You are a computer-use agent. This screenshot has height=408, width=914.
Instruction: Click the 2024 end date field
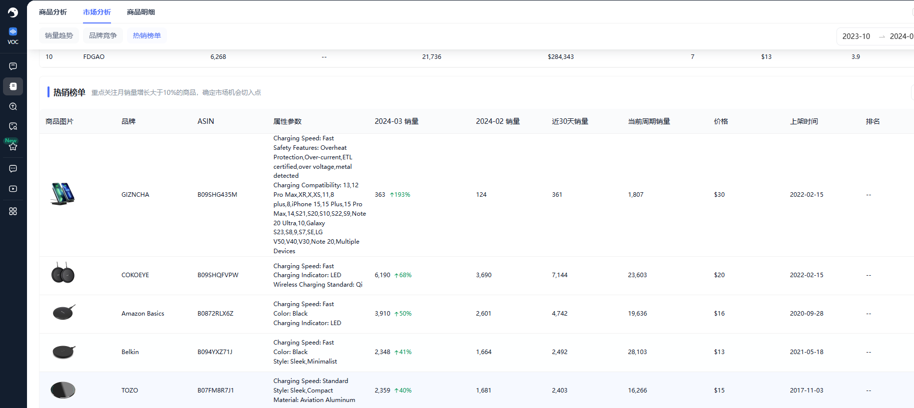901,36
